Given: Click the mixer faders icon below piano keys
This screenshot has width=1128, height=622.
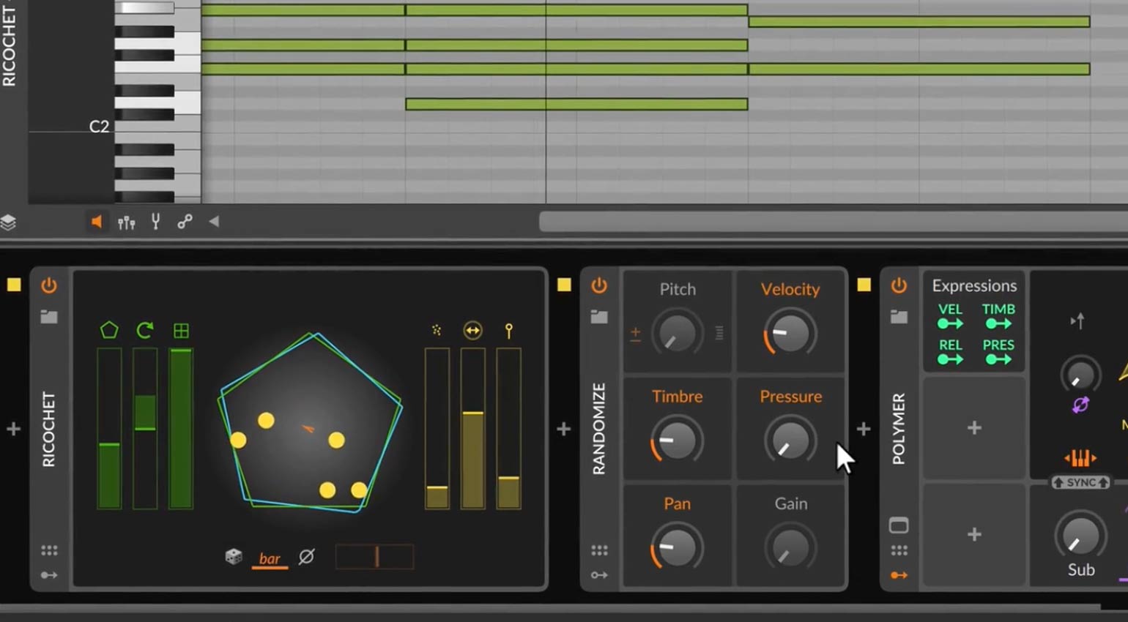Looking at the screenshot, I should (x=126, y=222).
